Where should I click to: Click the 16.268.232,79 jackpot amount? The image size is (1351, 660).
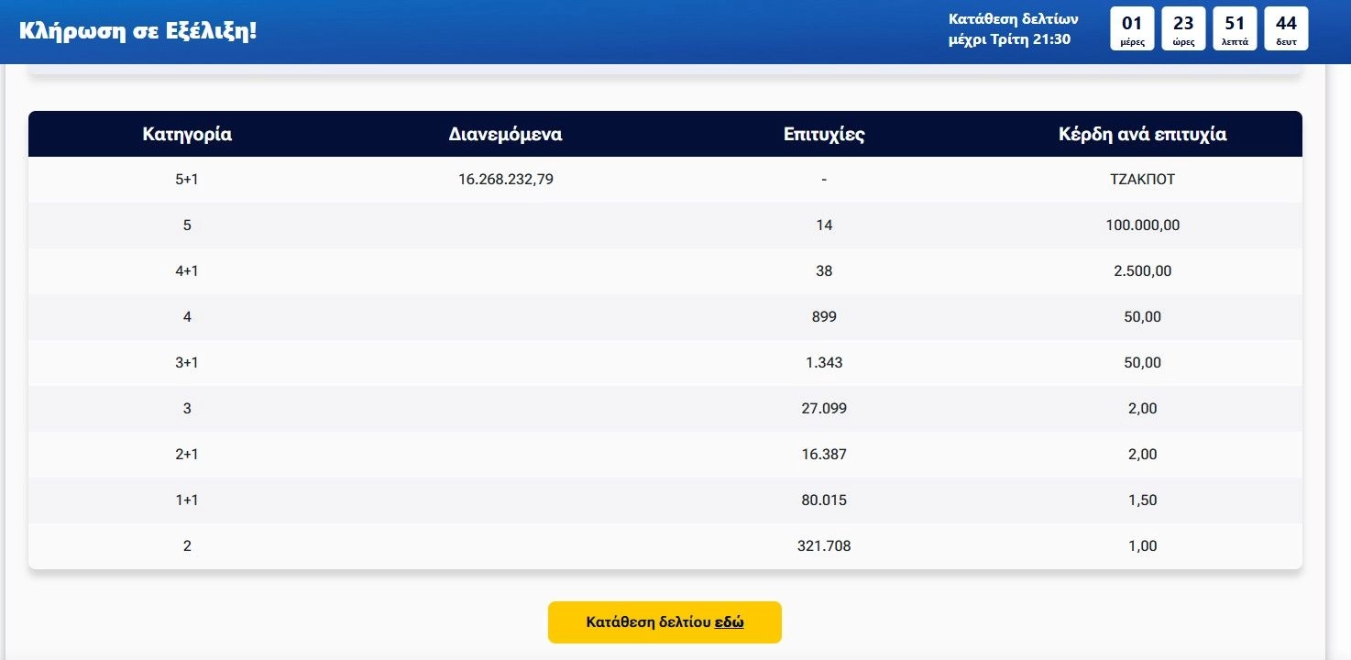(506, 180)
